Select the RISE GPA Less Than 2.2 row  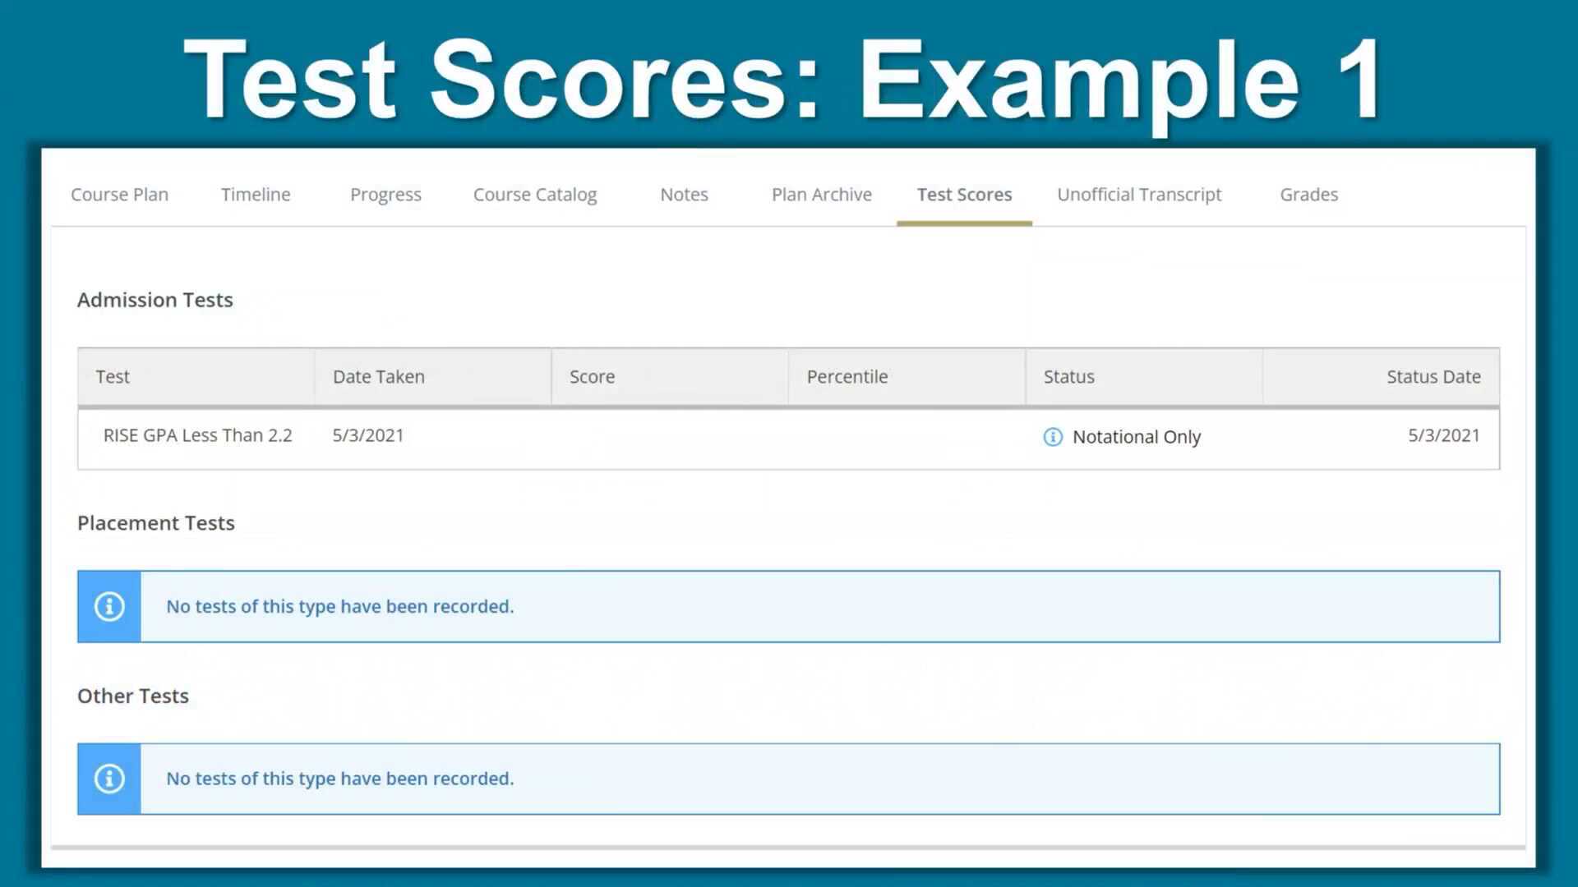tap(197, 435)
